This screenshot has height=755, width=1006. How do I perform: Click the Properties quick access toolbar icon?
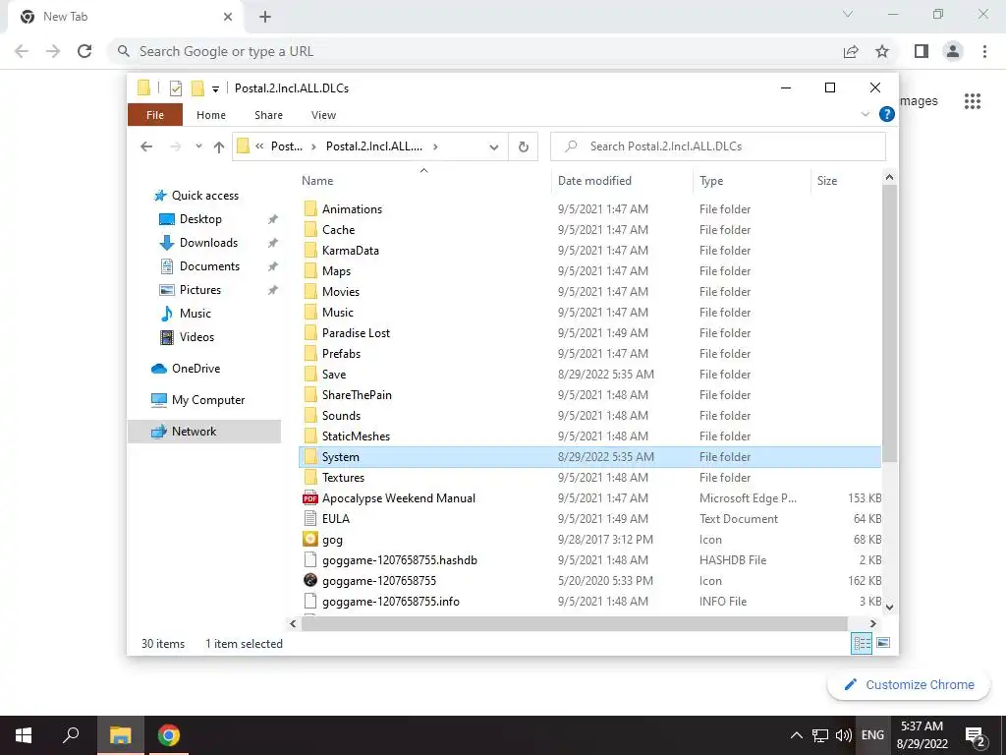click(175, 87)
